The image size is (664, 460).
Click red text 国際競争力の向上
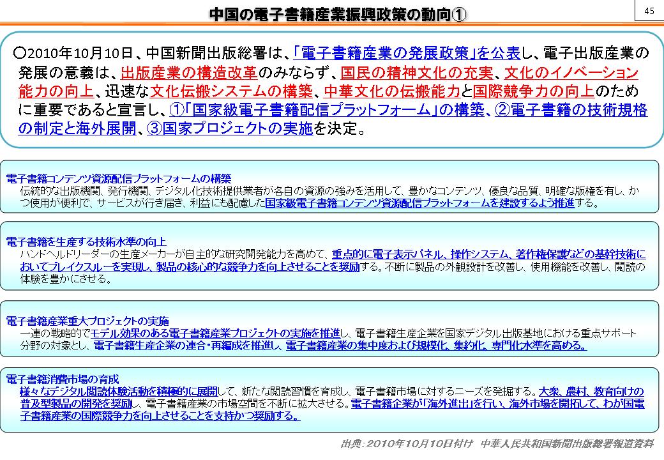(534, 91)
